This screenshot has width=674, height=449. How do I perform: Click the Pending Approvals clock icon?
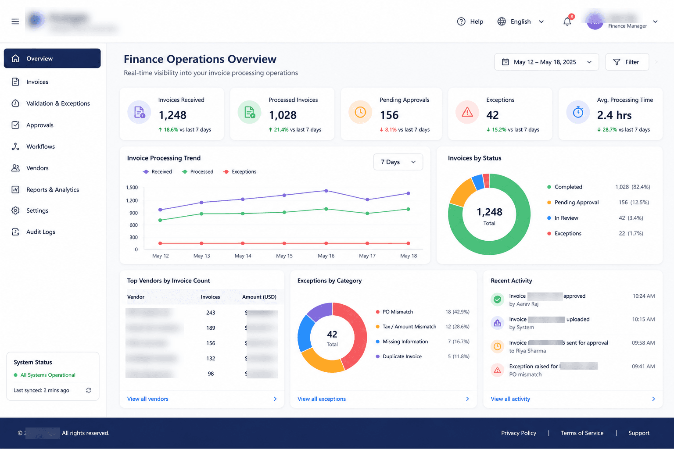coord(360,112)
